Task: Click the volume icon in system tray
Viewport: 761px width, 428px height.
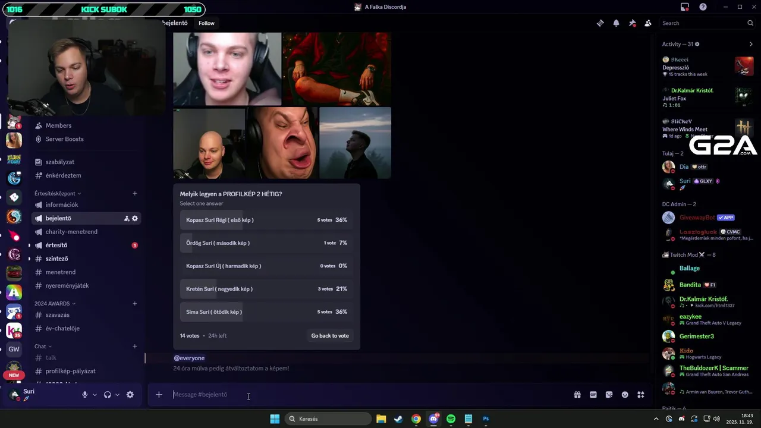Action: pyautogui.click(x=716, y=419)
